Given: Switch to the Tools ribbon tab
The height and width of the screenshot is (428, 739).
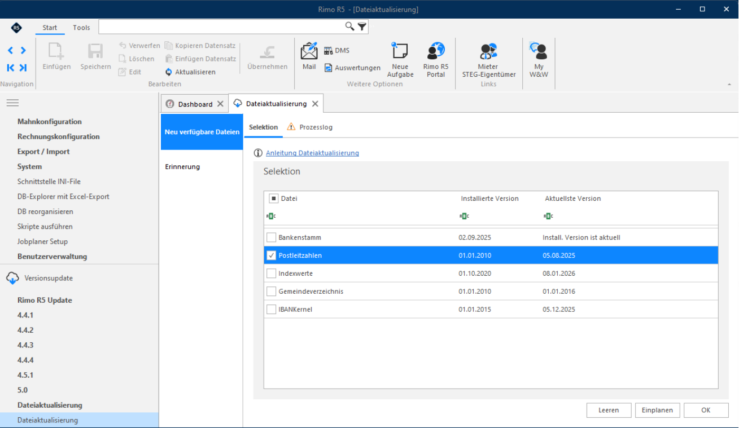Looking at the screenshot, I should click(81, 28).
